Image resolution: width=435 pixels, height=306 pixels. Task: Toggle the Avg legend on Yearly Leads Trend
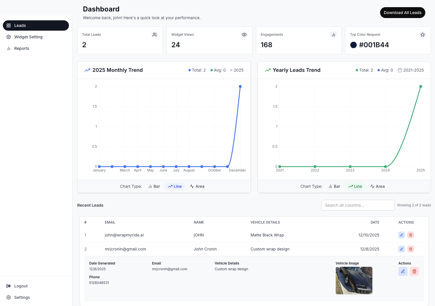[x=385, y=70]
